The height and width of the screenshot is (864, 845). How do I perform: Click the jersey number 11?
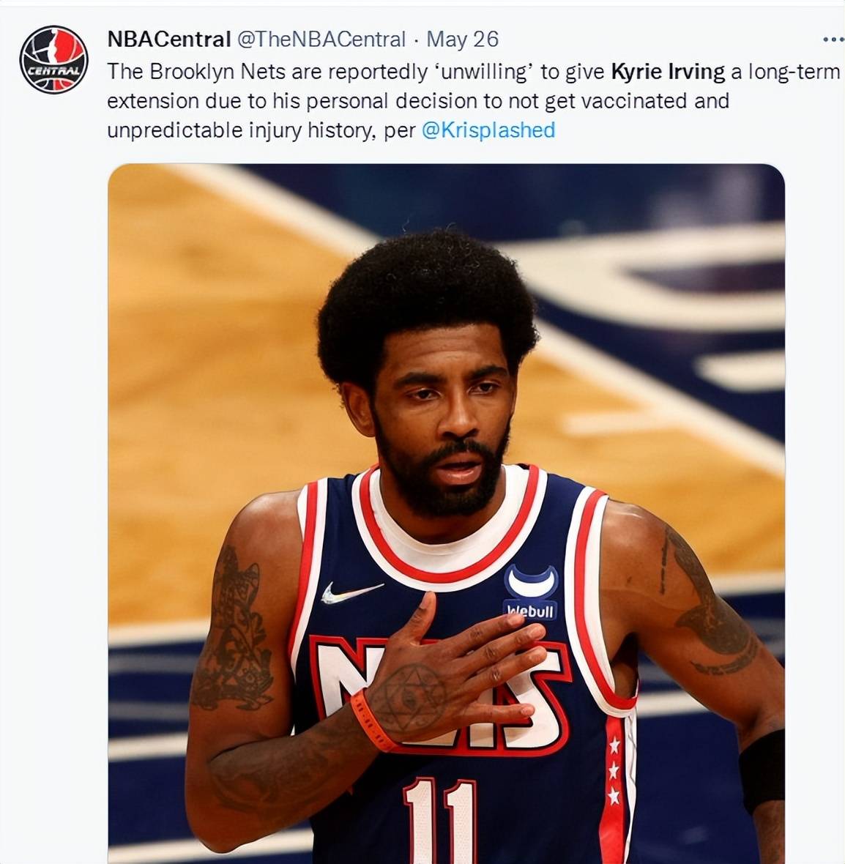439,821
